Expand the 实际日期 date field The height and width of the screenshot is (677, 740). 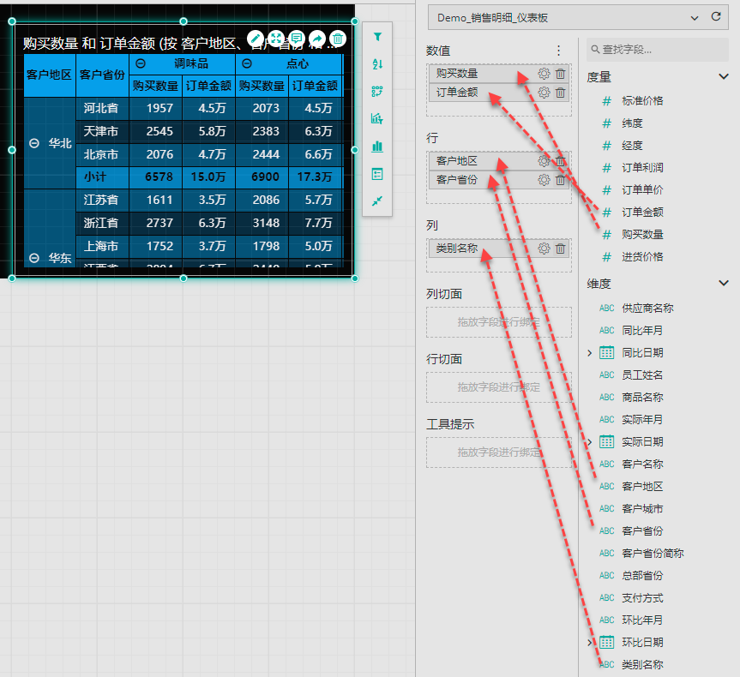pyautogui.click(x=590, y=441)
